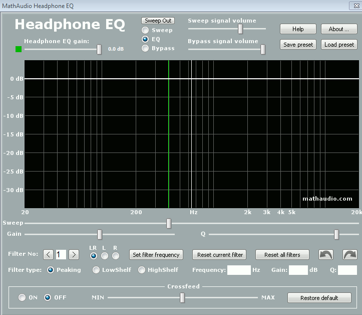
Task: Click Reset all filters
Action: tap(282, 255)
